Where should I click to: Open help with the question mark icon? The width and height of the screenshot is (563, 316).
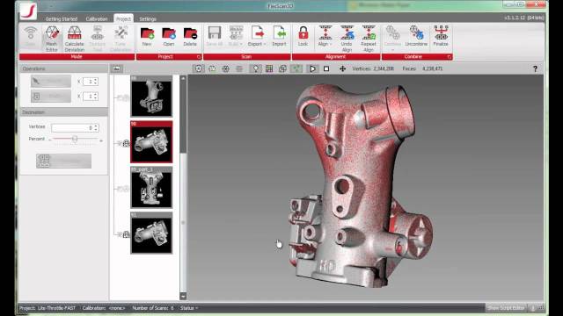tap(535, 68)
